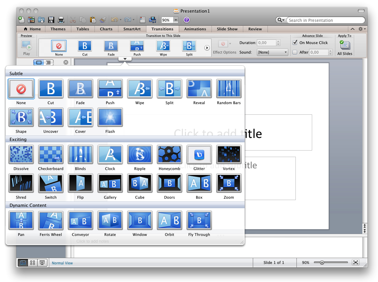This screenshot has width=378, height=282.
Task: Open the search options magnifier dropdown
Action: coord(281,20)
